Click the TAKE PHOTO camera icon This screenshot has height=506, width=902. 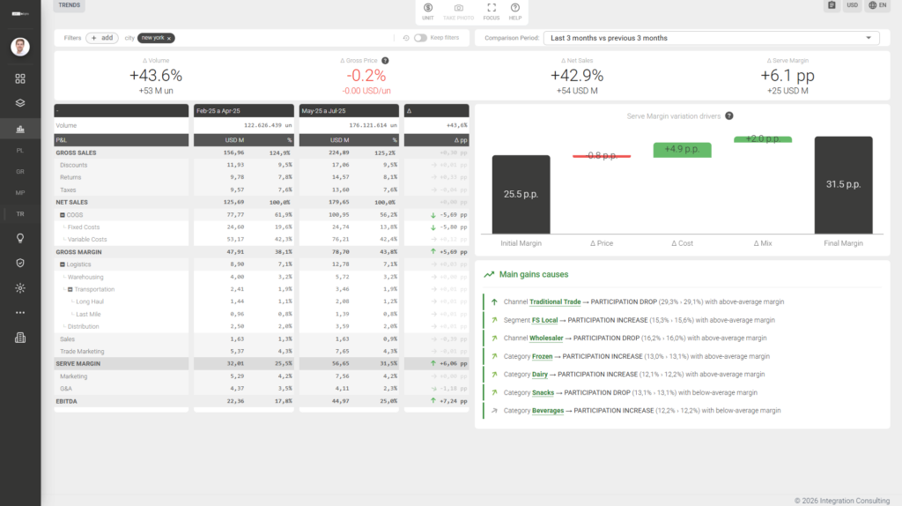(x=458, y=11)
